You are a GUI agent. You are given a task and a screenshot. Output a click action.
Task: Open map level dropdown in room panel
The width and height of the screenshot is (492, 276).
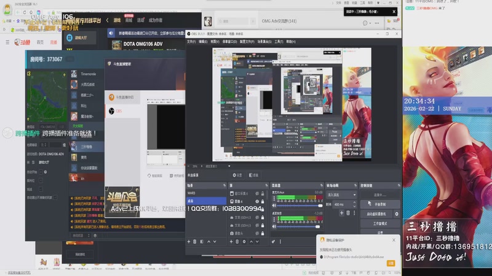43,145
